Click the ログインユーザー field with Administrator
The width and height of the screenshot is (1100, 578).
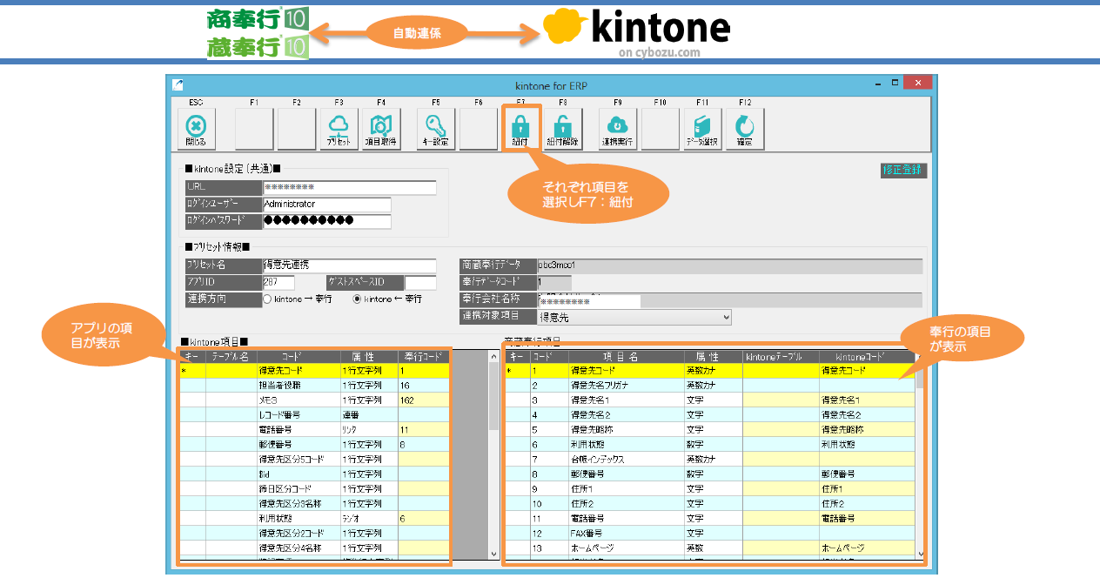pos(326,205)
